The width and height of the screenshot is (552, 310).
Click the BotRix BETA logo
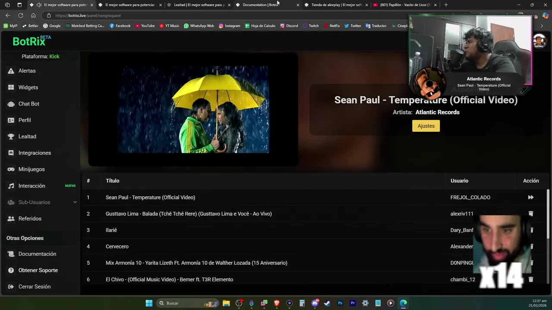[31, 41]
